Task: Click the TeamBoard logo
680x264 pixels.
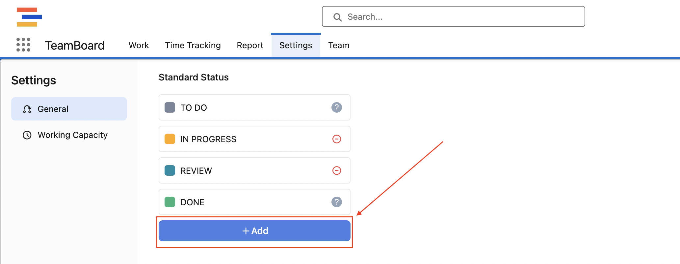Action: point(74,45)
